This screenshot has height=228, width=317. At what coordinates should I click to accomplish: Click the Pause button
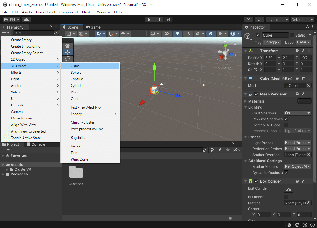click(159, 20)
